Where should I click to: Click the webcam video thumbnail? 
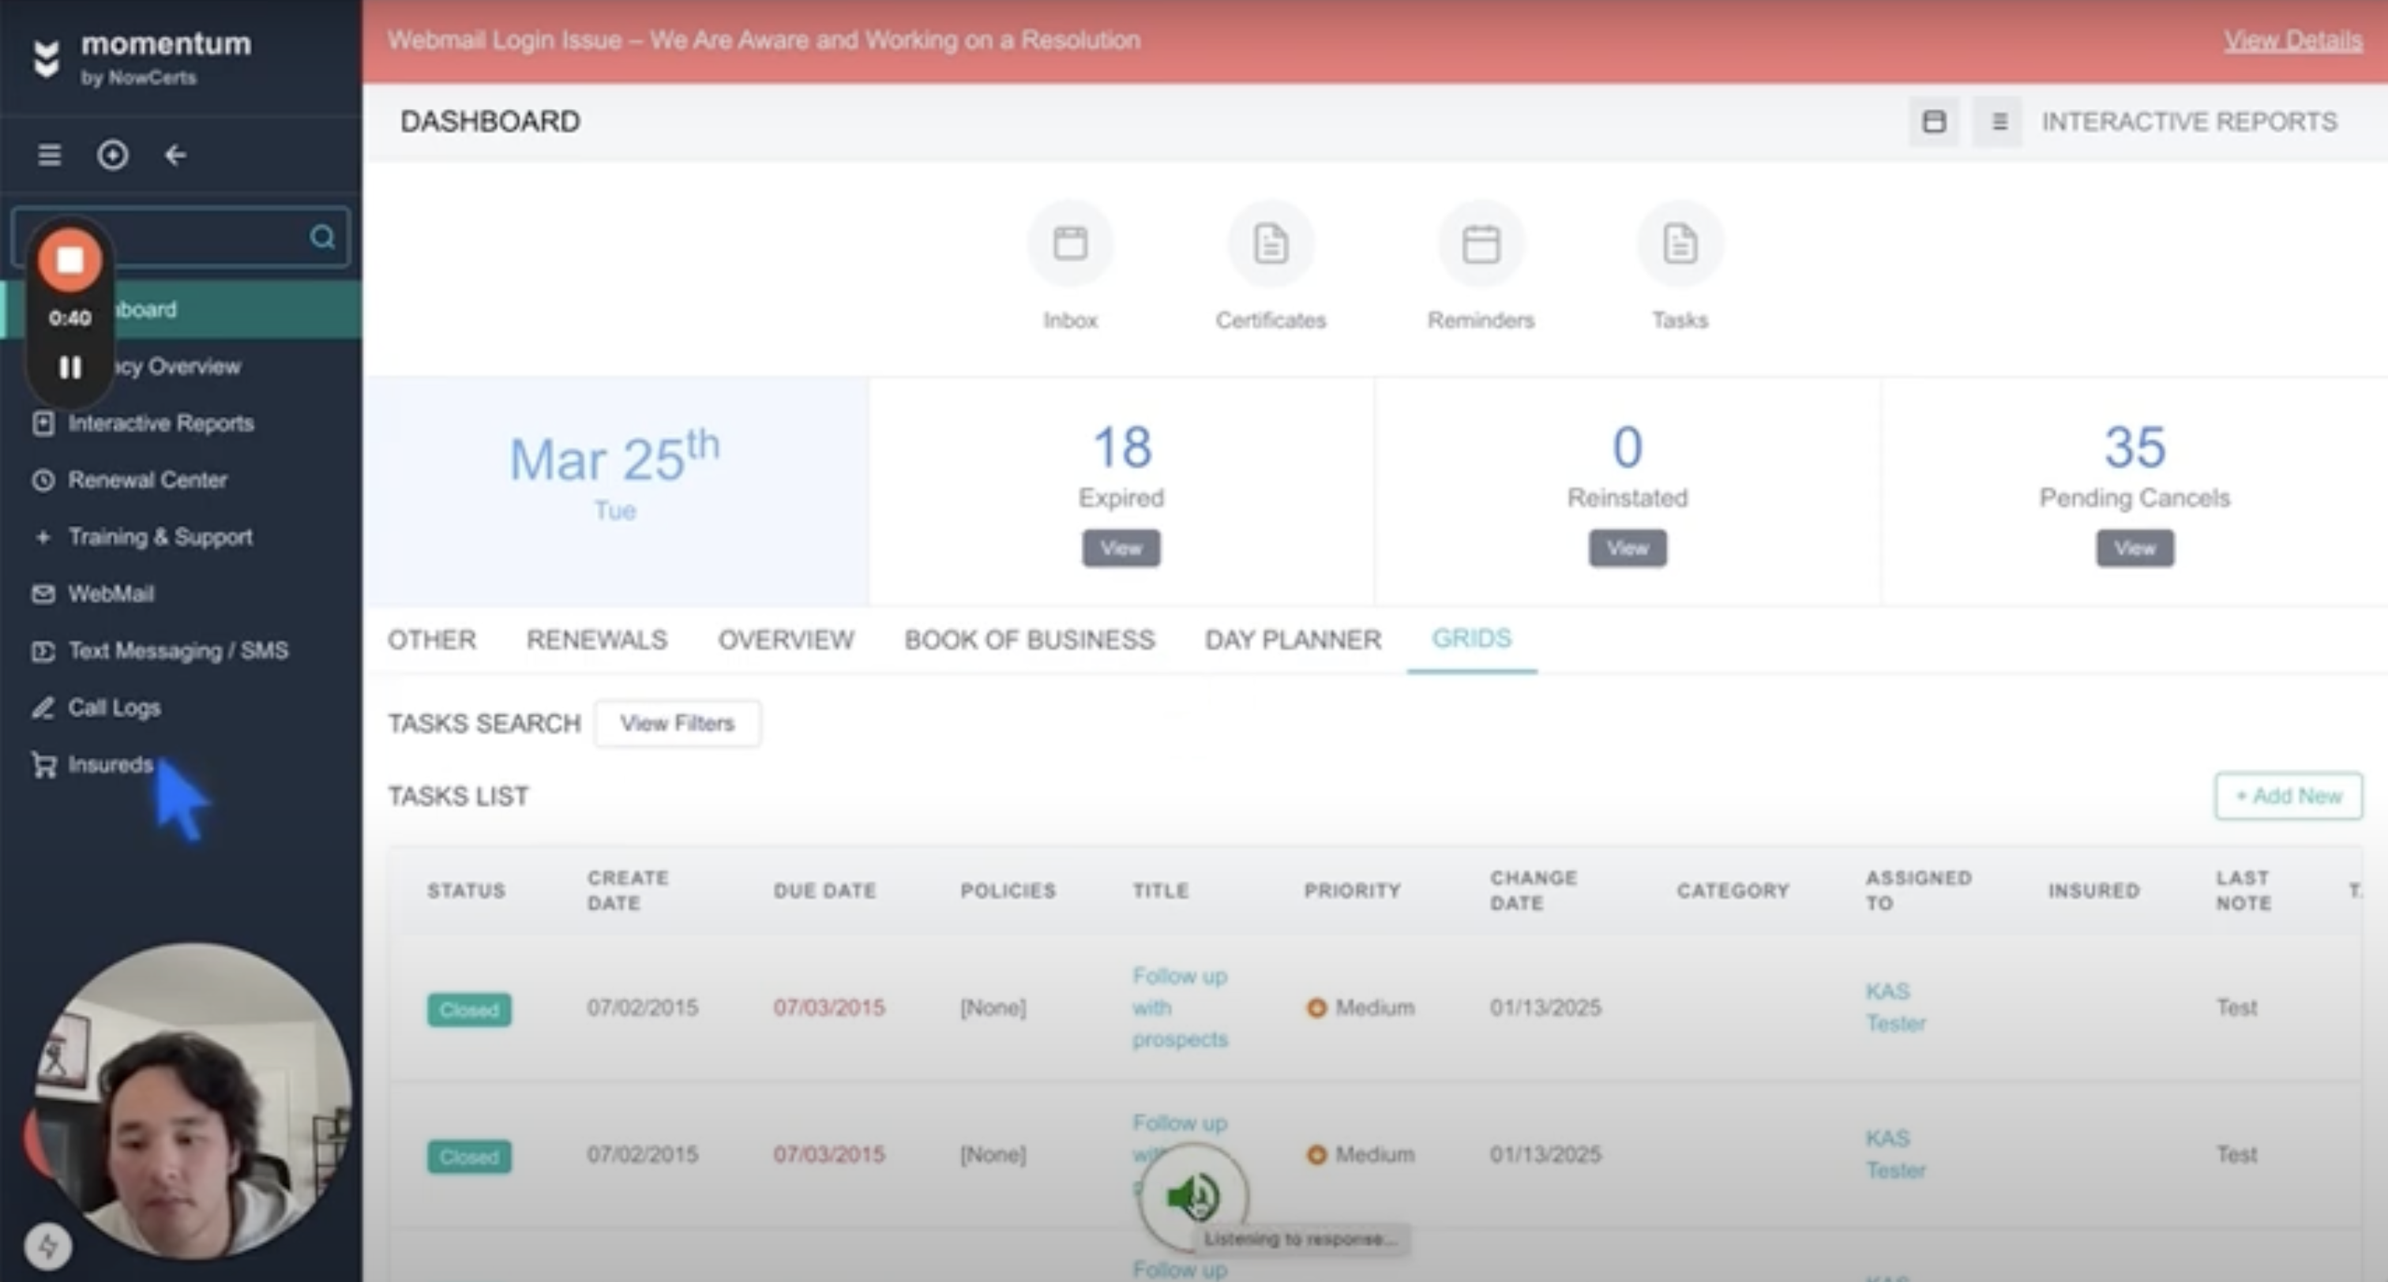tap(193, 1101)
